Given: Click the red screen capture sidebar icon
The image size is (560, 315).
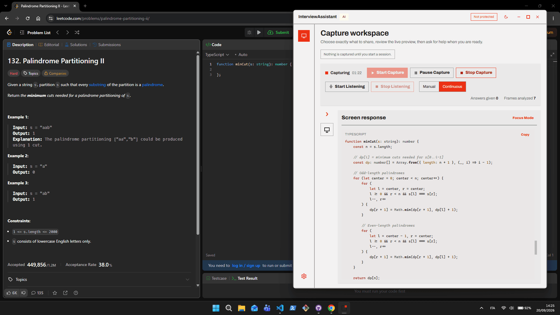Looking at the screenshot, I should tap(304, 36).
